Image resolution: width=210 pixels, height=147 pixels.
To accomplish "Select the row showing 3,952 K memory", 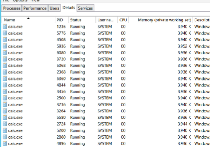I will [x=106, y=46].
